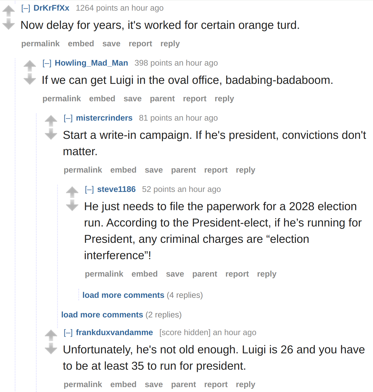Save Howling_Mad_Man's comment

(x=133, y=99)
